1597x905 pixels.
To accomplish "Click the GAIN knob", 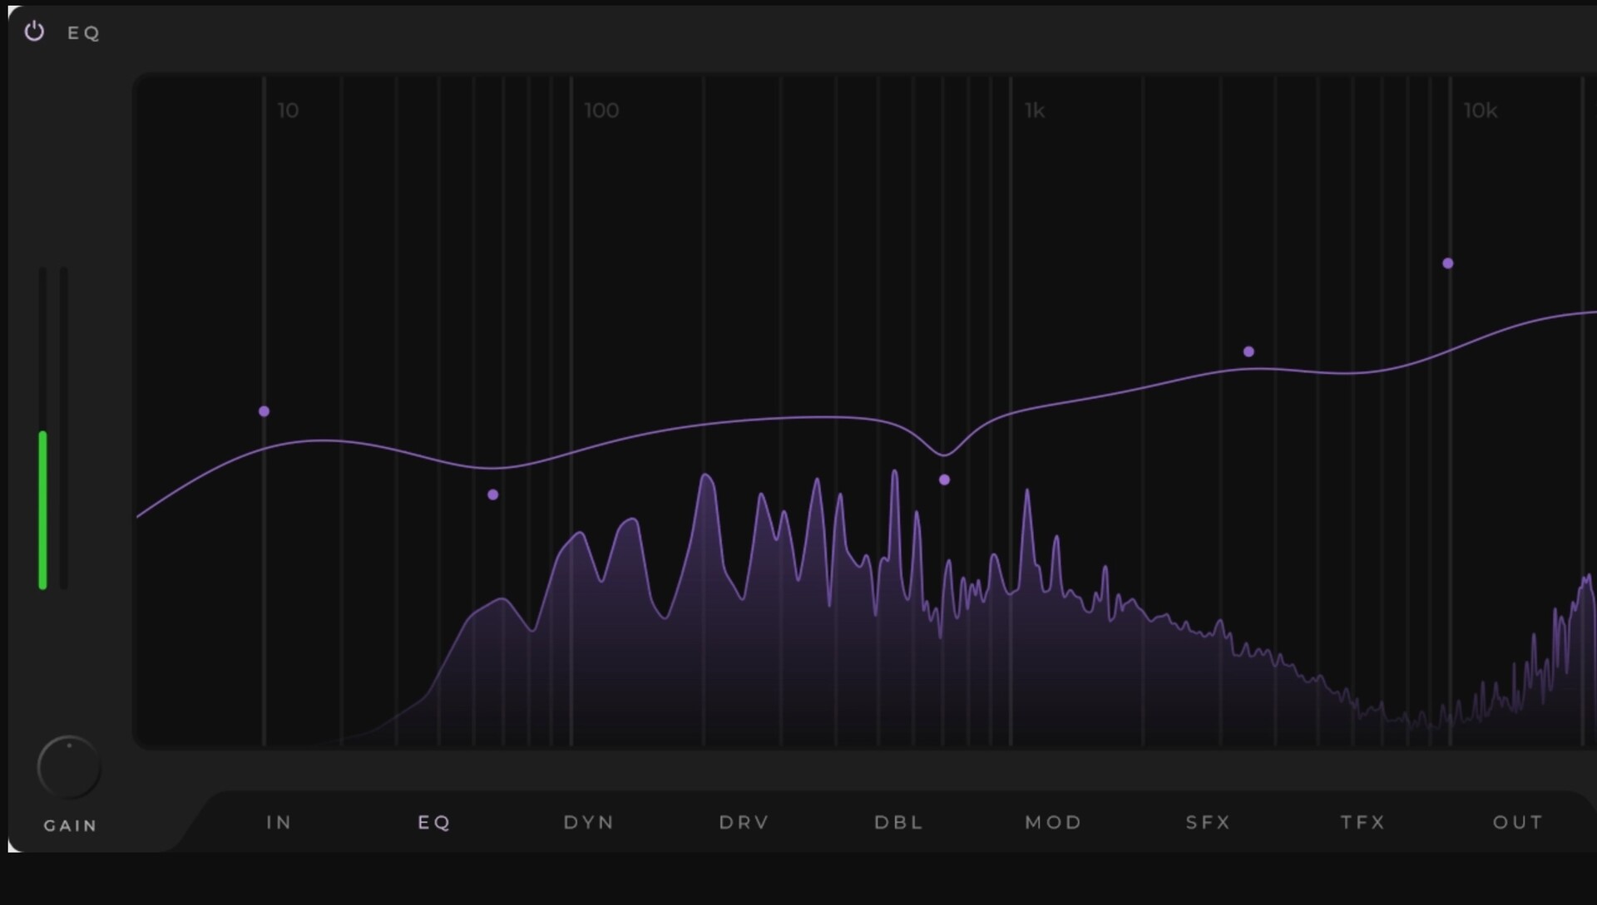I will point(69,767).
